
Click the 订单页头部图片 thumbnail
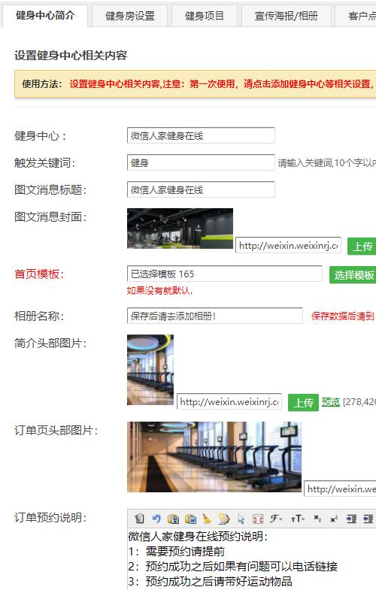point(214,457)
